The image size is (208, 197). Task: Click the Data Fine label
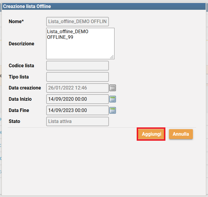pos(19,110)
